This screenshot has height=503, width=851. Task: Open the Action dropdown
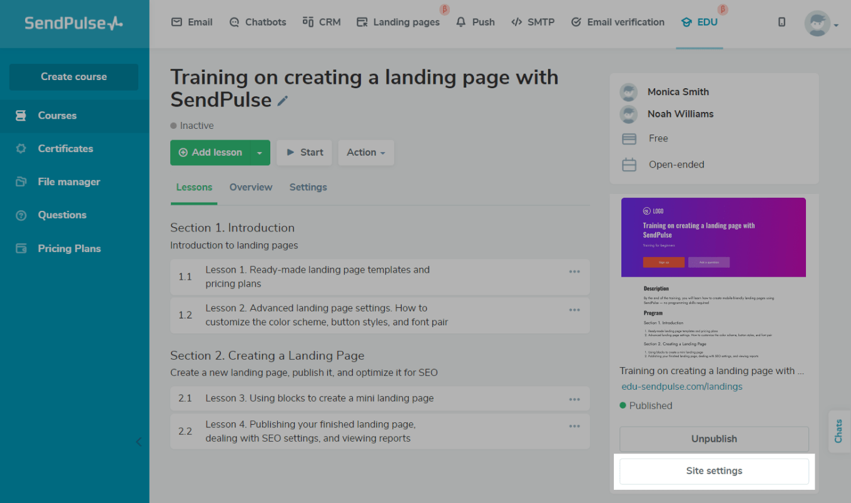(366, 153)
